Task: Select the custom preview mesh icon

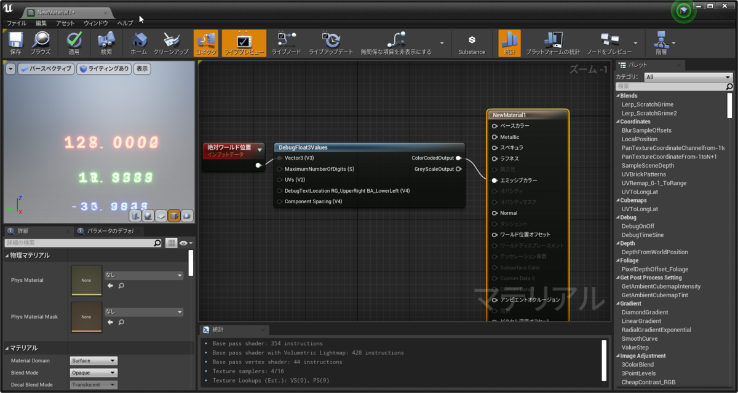Action: 187,216
